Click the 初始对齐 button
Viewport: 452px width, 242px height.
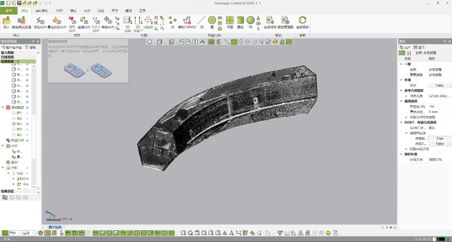[x=40, y=23]
